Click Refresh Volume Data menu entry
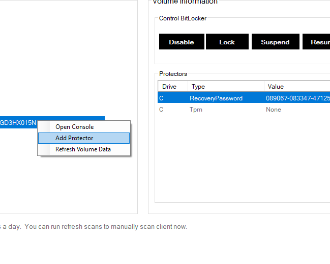330x264 pixels. [83, 149]
